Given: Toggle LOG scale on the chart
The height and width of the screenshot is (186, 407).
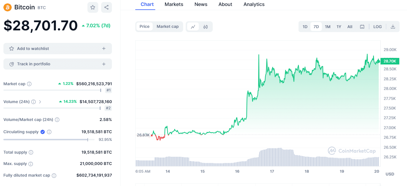Looking at the screenshot, I should pos(378,27).
